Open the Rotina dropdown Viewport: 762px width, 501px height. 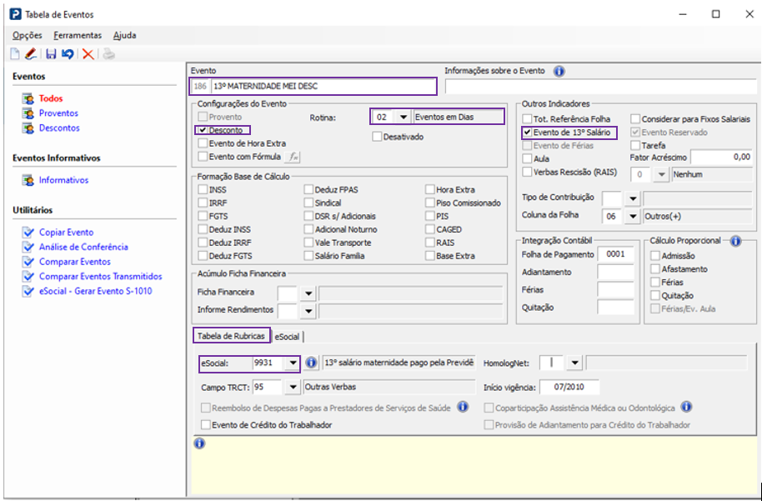tap(403, 118)
